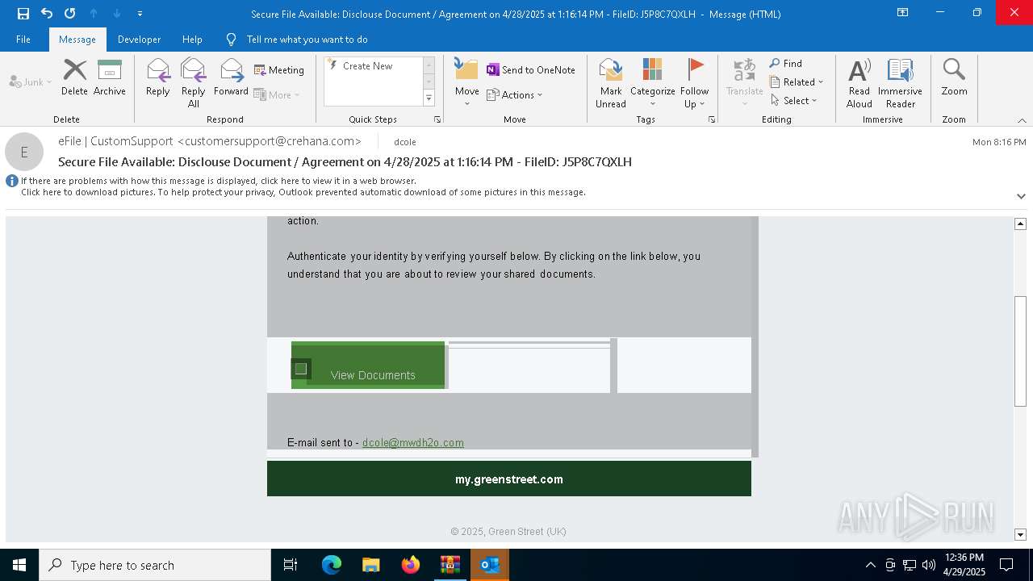Open the Tags dialog launcher
Screen dimensions: 1033x581
712,119
